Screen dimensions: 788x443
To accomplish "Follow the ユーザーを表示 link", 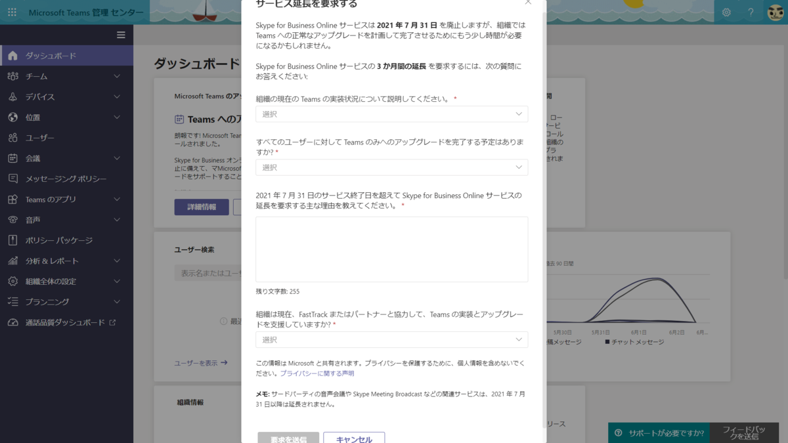I will pyautogui.click(x=201, y=362).
